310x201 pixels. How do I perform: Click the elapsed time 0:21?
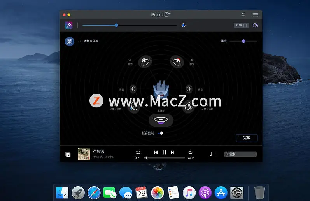point(138,158)
